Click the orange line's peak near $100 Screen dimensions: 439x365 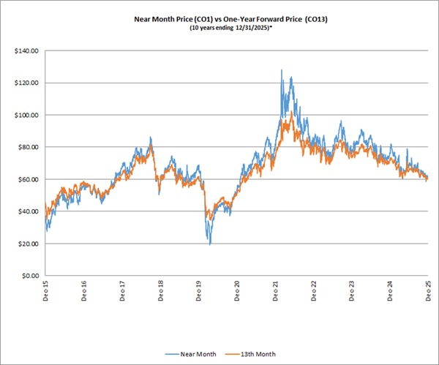coord(292,113)
